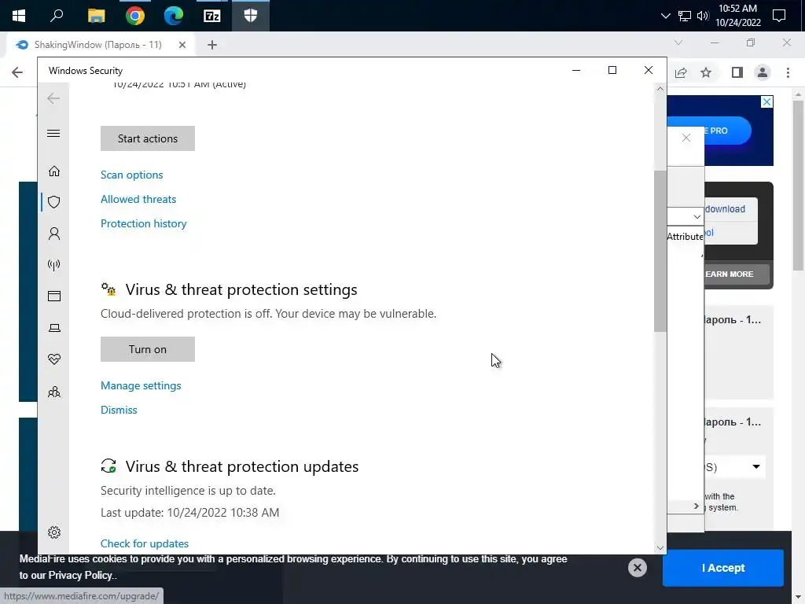Go back using Windows Security back arrow
805x604 pixels.
(53, 98)
